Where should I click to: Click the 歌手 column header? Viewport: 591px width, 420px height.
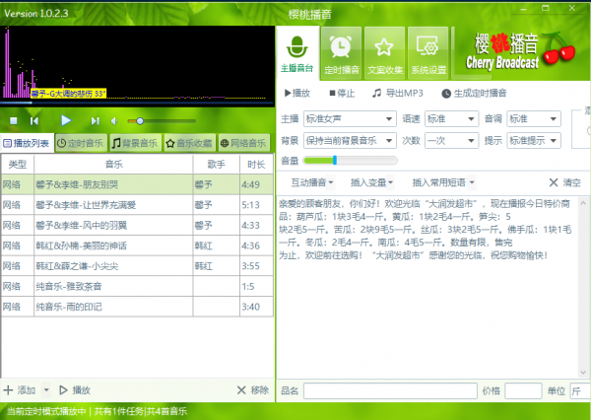(x=217, y=164)
